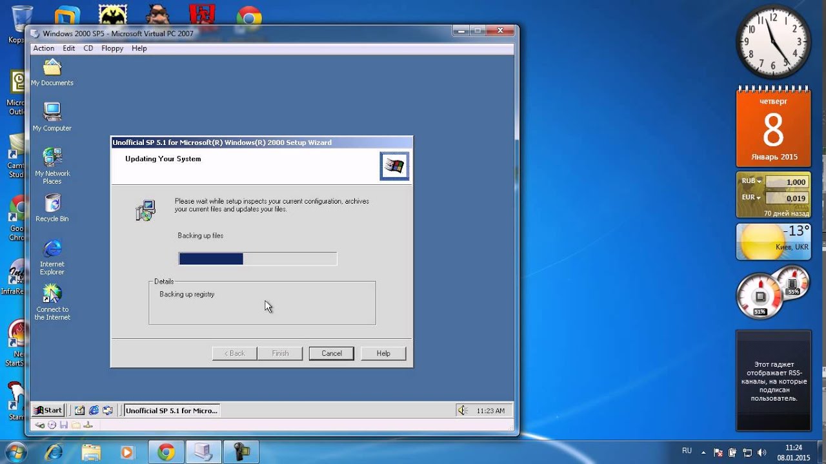The height and width of the screenshot is (464, 826).
Task: Click the disabled Finish button
Action: pos(280,353)
